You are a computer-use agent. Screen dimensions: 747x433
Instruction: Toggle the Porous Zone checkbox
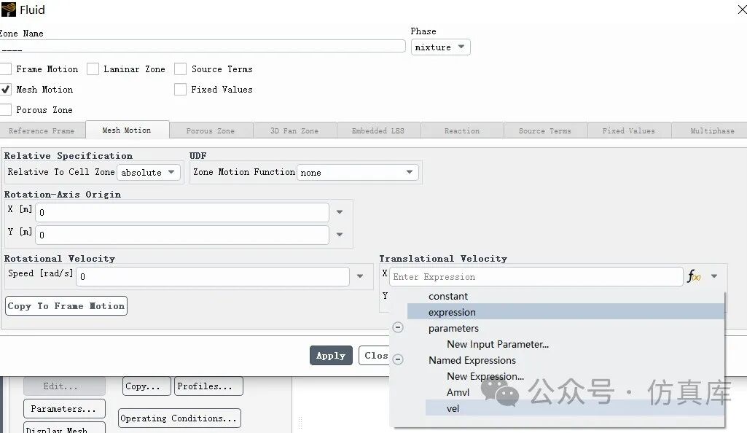click(5, 110)
